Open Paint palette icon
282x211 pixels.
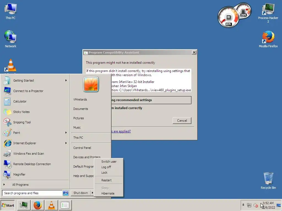click(x=7, y=133)
